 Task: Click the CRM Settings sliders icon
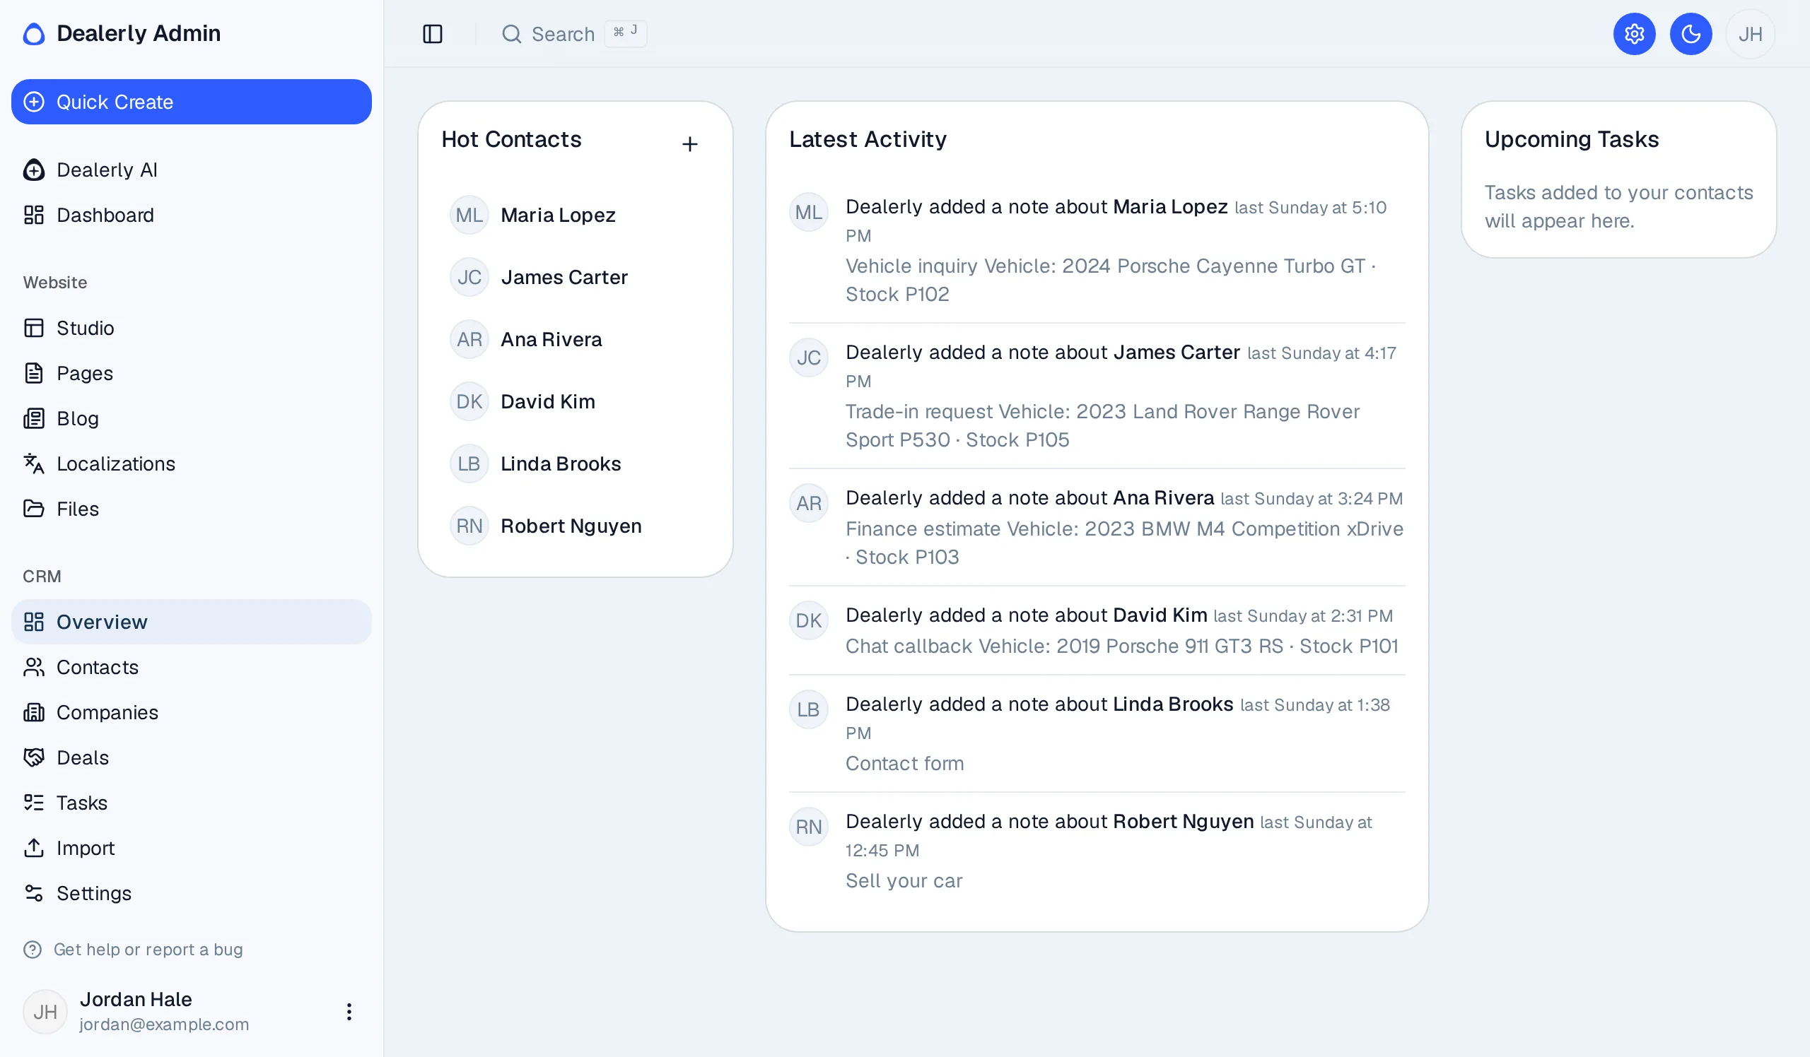34,893
